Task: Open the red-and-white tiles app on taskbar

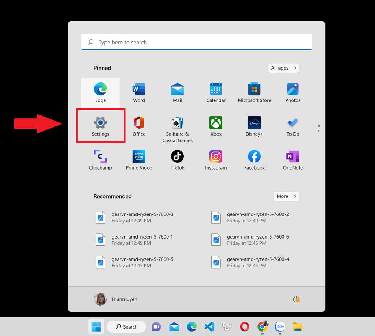Action: point(227,327)
